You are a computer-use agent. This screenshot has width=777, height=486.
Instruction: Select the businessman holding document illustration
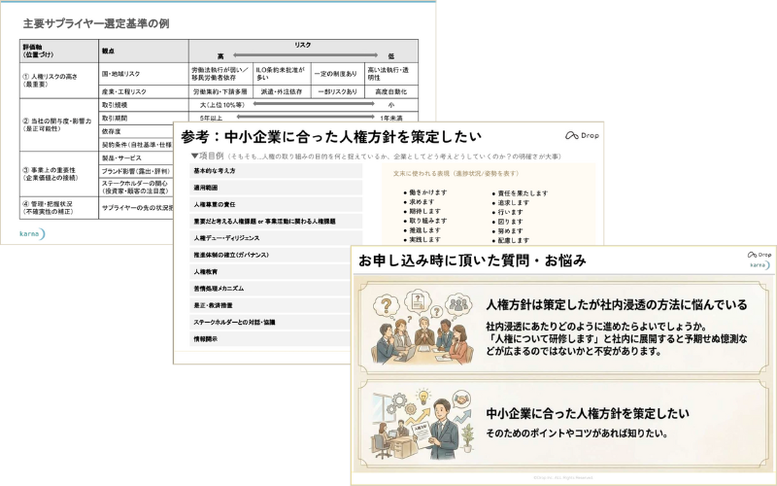[422, 426]
